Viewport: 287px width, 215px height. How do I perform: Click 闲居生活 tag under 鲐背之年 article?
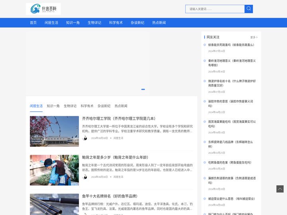pyautogui.click(x=118, y=177)
